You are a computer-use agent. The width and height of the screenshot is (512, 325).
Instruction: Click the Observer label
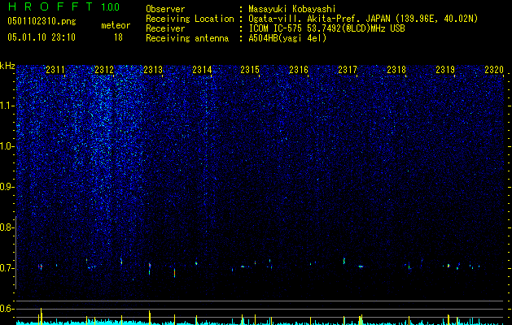click(165, 9)
